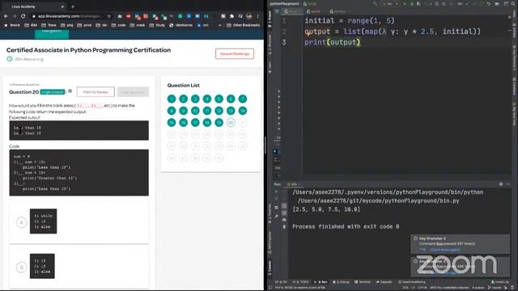Show hidden bookmarks via the chevron
The height and width of the screenshot is (291, 518).
pos(220,25)
